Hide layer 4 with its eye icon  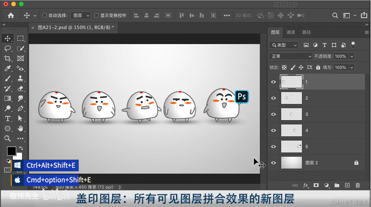(273, 130)
